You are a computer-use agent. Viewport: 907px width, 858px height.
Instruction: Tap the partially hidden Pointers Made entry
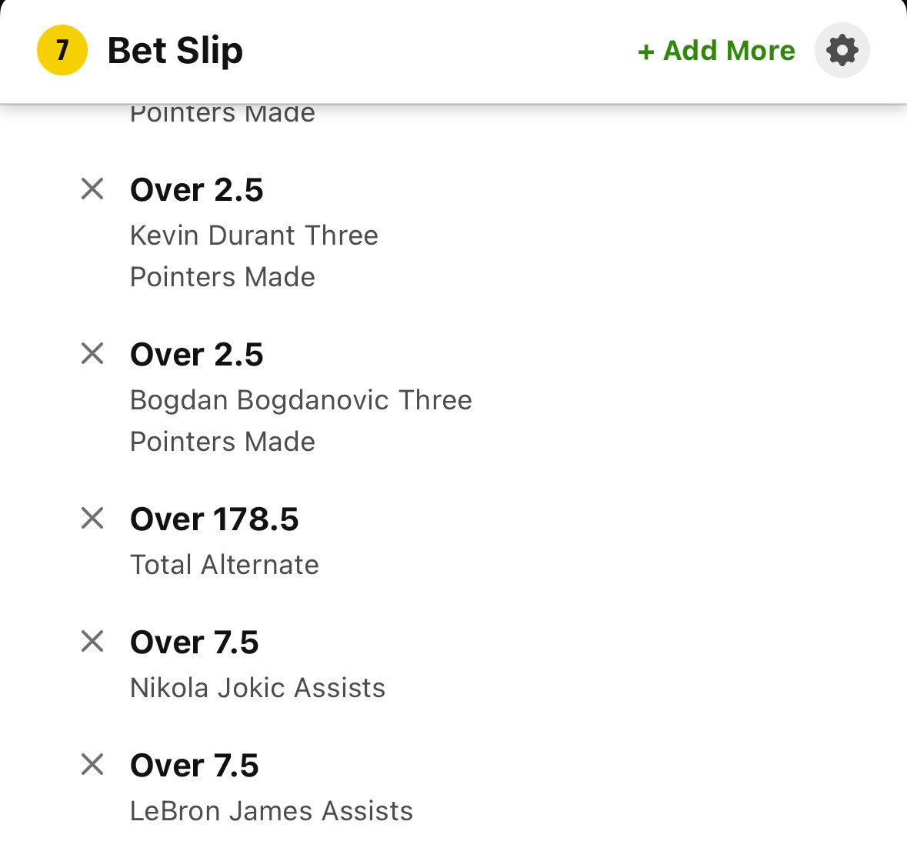click(x=222, y=114)
